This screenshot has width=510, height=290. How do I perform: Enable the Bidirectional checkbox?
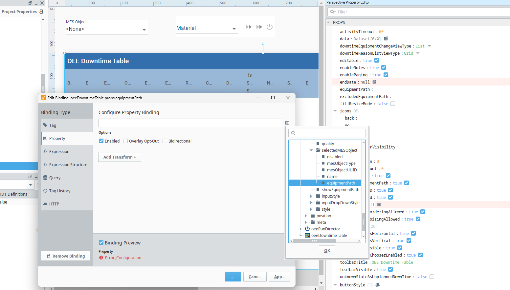coord(165,141)
